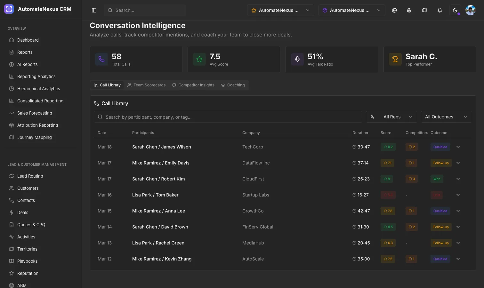Open the All Outcomes filter dropdown
The height and width of the screenshot is (288, 484).
coord(447,117)
